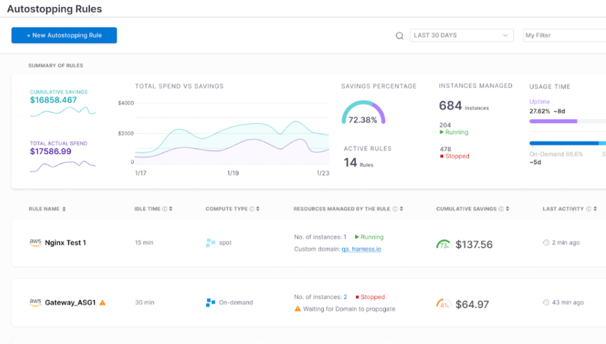Click the info icon beside Compute Type
The image size is (606, 344).
tap(251, 209)
